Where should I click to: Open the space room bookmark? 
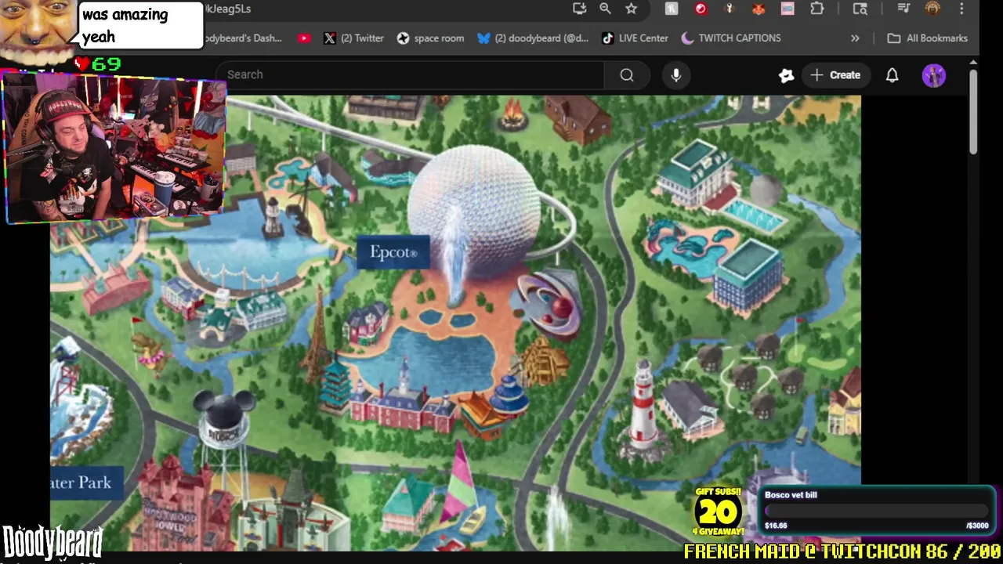430,38
